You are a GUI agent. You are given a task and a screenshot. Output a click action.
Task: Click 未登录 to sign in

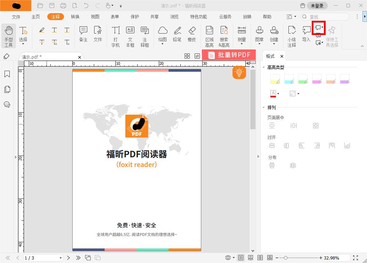(318, 6)
